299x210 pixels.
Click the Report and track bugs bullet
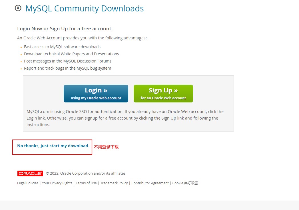click(67, 68)
